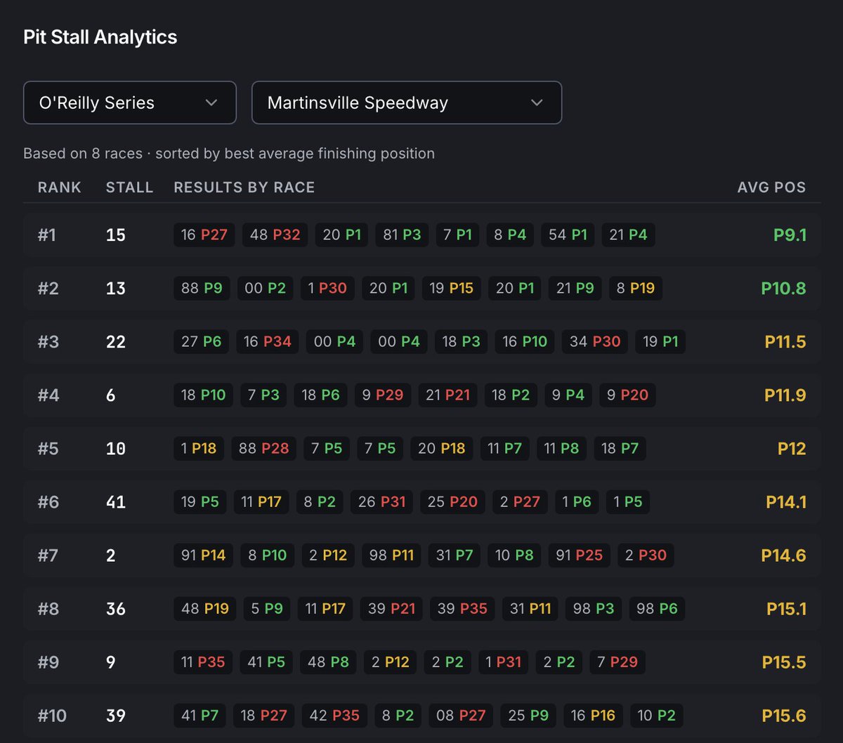Click the P12 average position

[x=792, y=448]
